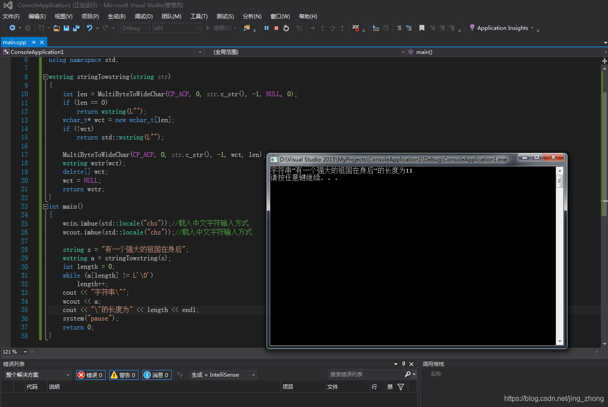This screenshot has height=407, width=608.
Task: Restart the debugging session
Action: [286, 28]
